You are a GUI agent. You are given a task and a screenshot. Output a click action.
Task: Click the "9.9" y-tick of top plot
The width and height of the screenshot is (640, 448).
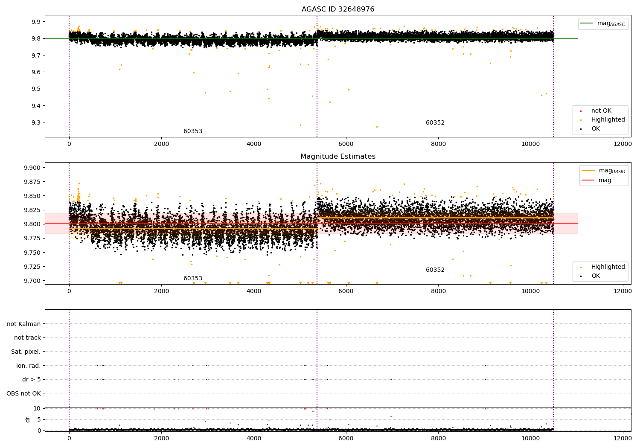click(36, 22)
